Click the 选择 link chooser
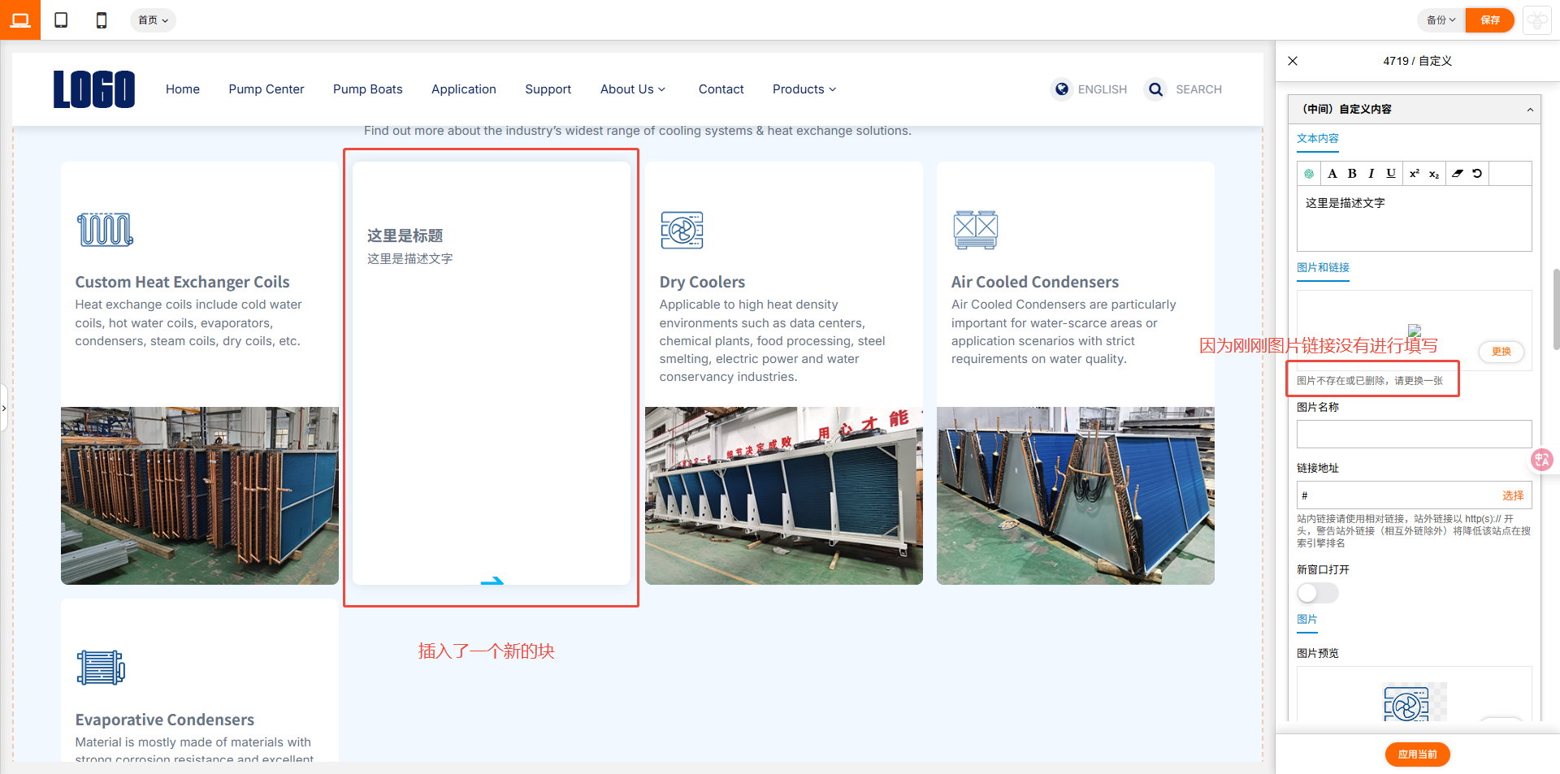Image resolution: width=1560 pixels, height=774 pixels. pos(1513,495)
